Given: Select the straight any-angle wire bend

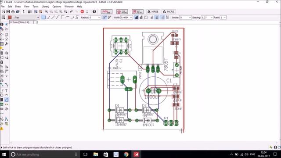Looking at the screenshot, I should click(x=53, y=18).
